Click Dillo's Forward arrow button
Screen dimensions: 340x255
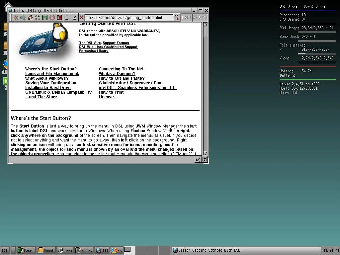coord(23,18)
